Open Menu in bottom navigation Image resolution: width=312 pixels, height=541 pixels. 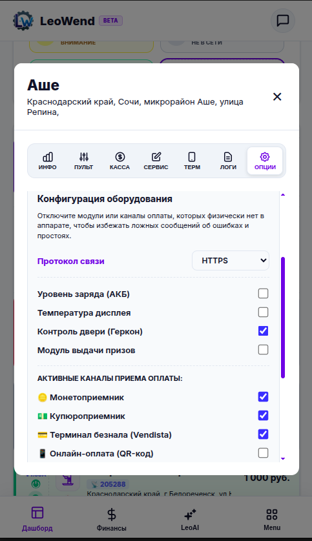click(x=272, y=518)
